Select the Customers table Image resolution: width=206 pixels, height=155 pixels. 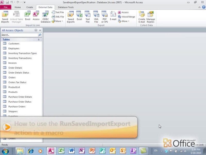(x=14, y=44)
